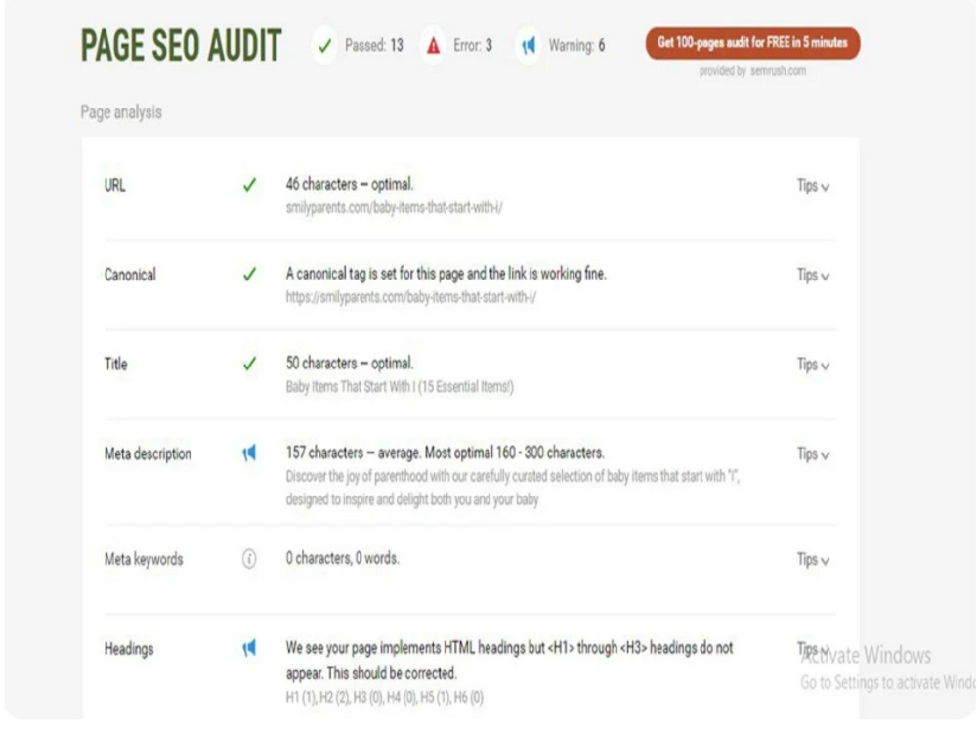This screenshot has width=977, height=733.
Task: Click "50 characters – optimal." text
Action: (350, 364)
